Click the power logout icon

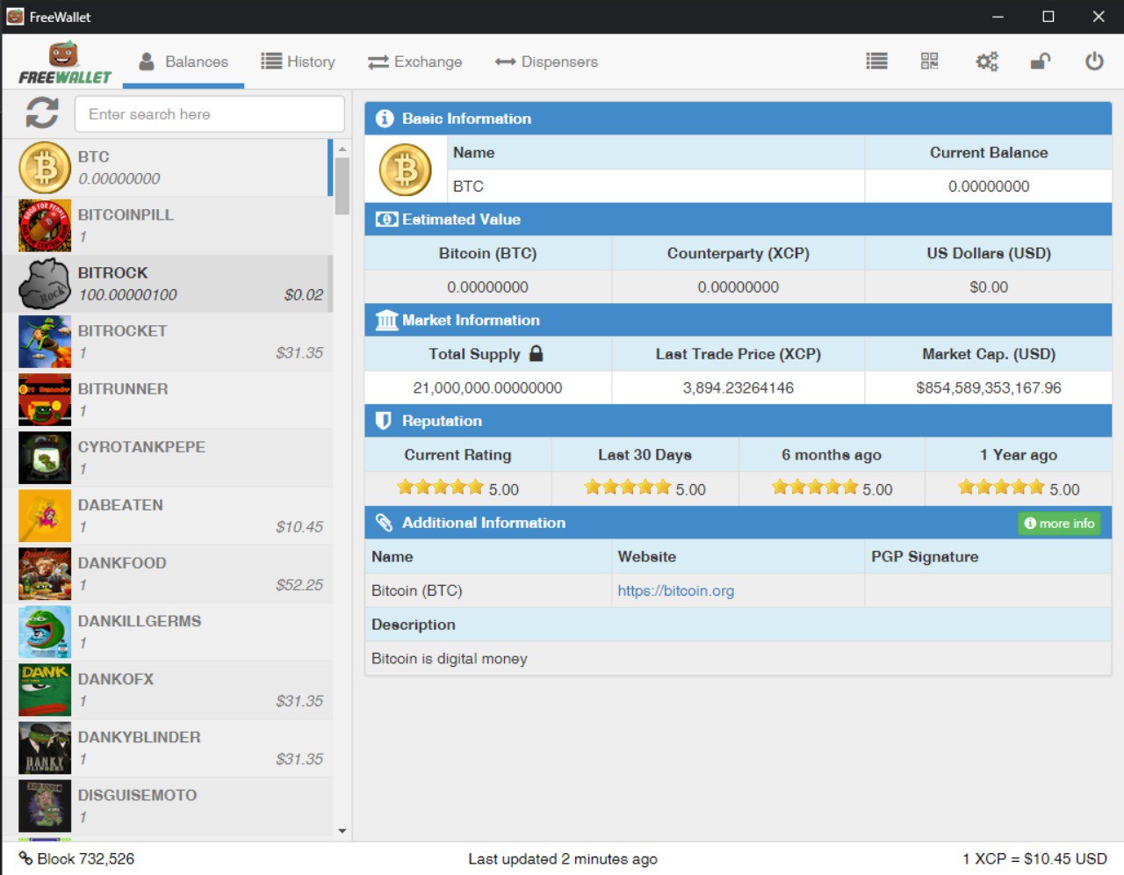[x=1094, y=61]
